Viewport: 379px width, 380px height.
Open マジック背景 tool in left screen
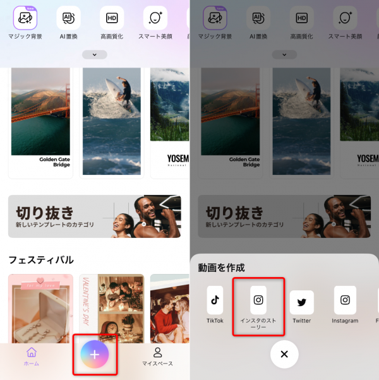(x=25, y=18)
